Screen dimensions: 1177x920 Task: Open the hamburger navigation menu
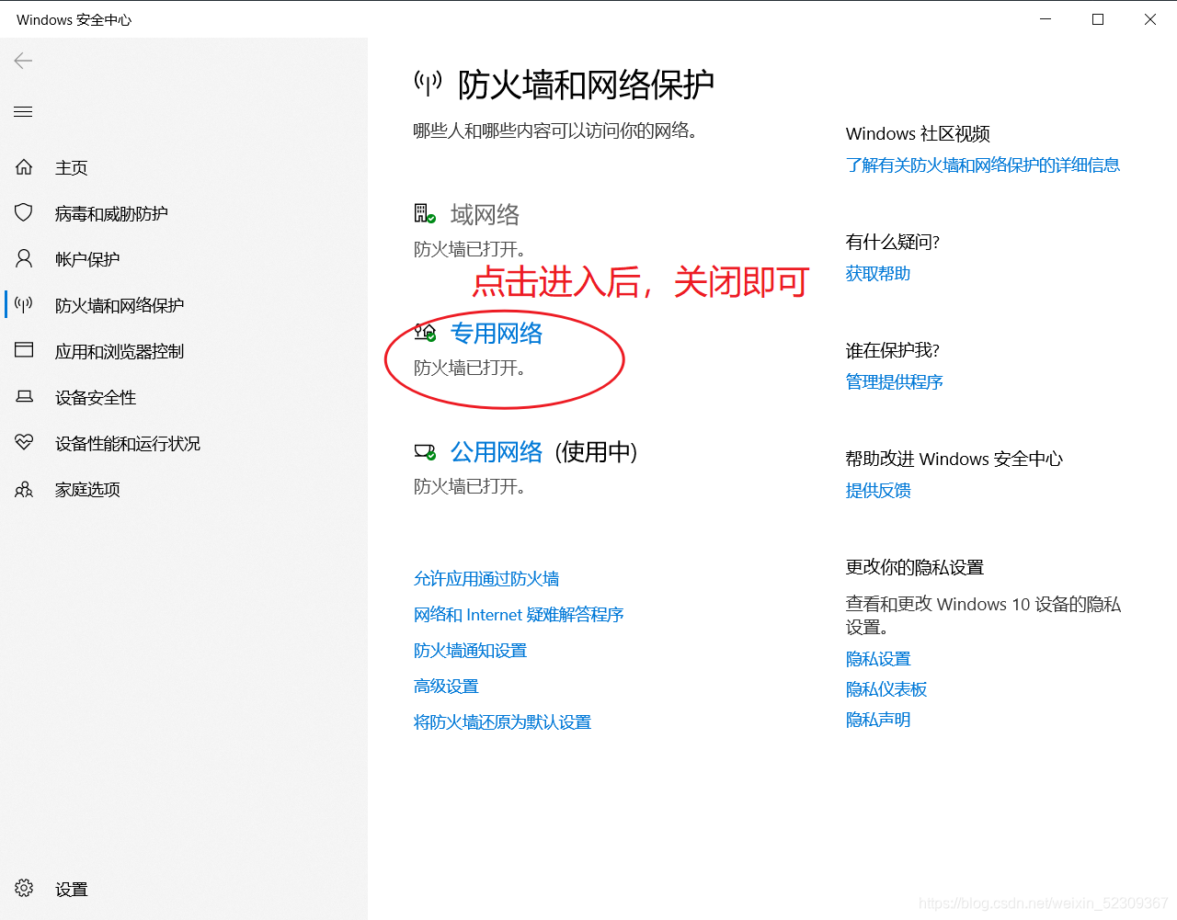pos(23,111)
